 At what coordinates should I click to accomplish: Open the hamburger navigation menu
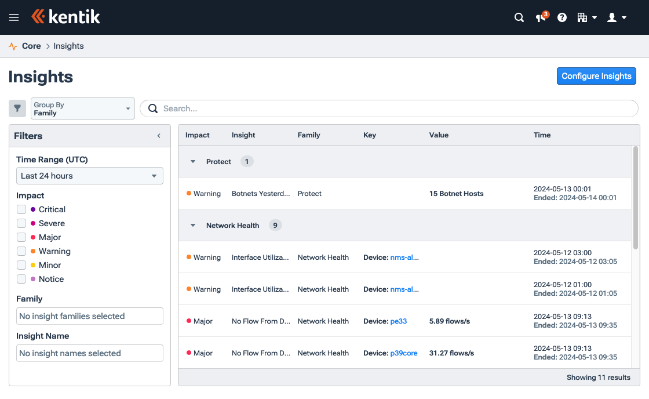coord(14,17)
